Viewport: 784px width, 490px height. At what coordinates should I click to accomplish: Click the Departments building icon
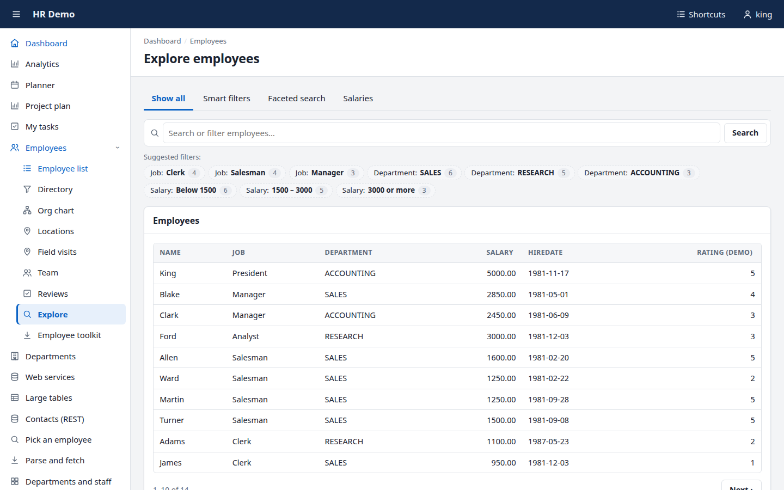click(15, 356)
